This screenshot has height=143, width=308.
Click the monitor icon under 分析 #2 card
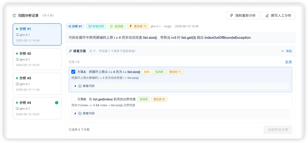(x=17, y=59)
